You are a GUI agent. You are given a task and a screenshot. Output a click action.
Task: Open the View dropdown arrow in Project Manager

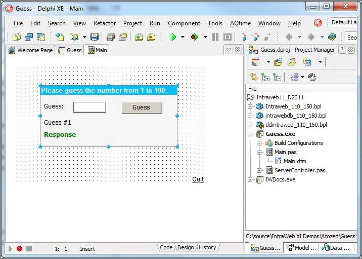coord(320,62)
